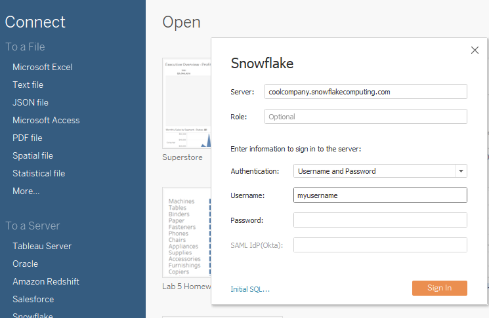Open the Initial SQL link
Viewport: 489px width, 318px height.
point(250,289)
